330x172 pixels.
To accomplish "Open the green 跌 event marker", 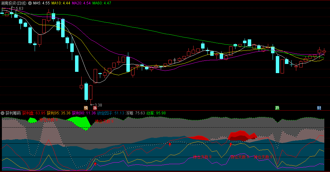I will pyautogui.click(x=277, y=108).
